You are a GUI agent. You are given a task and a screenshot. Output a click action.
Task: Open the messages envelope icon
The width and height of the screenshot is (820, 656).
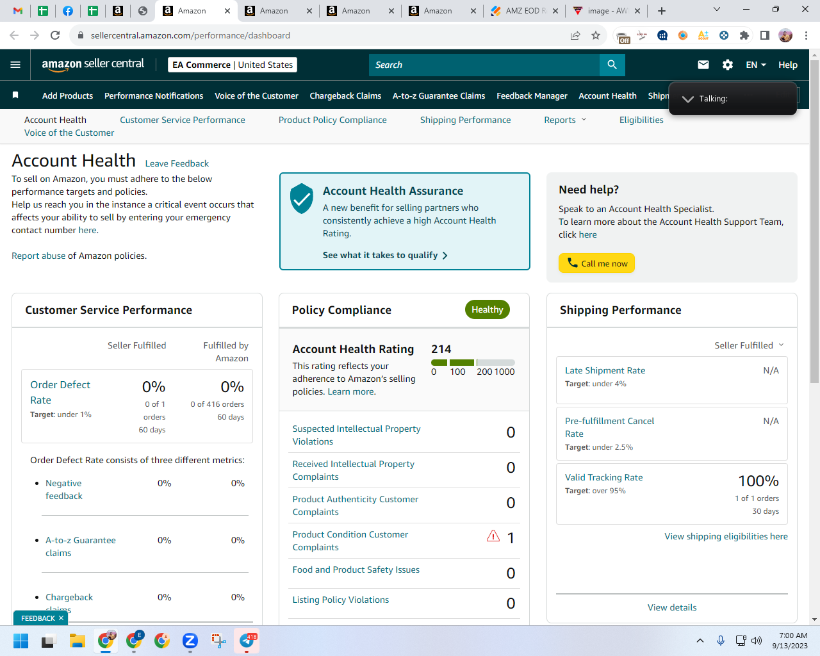703,65
